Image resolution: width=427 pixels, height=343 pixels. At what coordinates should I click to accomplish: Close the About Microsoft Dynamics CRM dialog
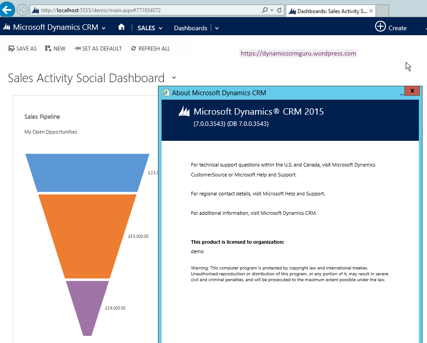(412, 91)
